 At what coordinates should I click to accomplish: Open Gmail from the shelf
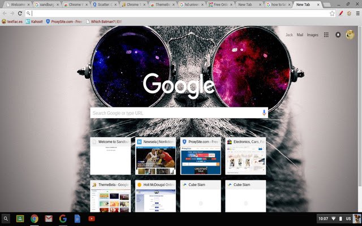[49, 219]
